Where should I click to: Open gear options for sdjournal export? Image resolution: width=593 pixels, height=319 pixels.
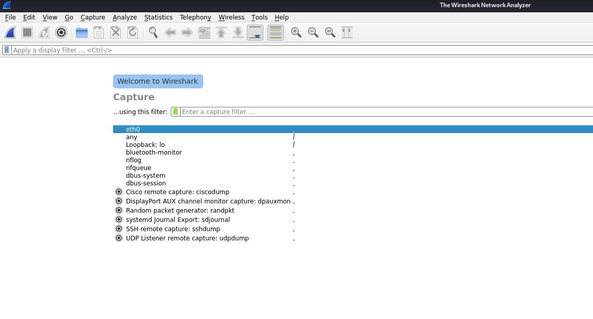click(119, 220)
